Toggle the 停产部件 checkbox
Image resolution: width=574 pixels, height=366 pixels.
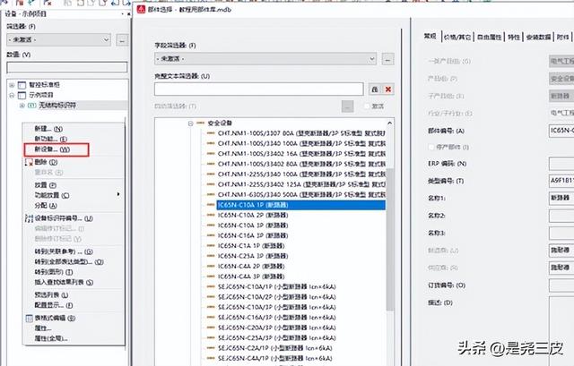431,147
